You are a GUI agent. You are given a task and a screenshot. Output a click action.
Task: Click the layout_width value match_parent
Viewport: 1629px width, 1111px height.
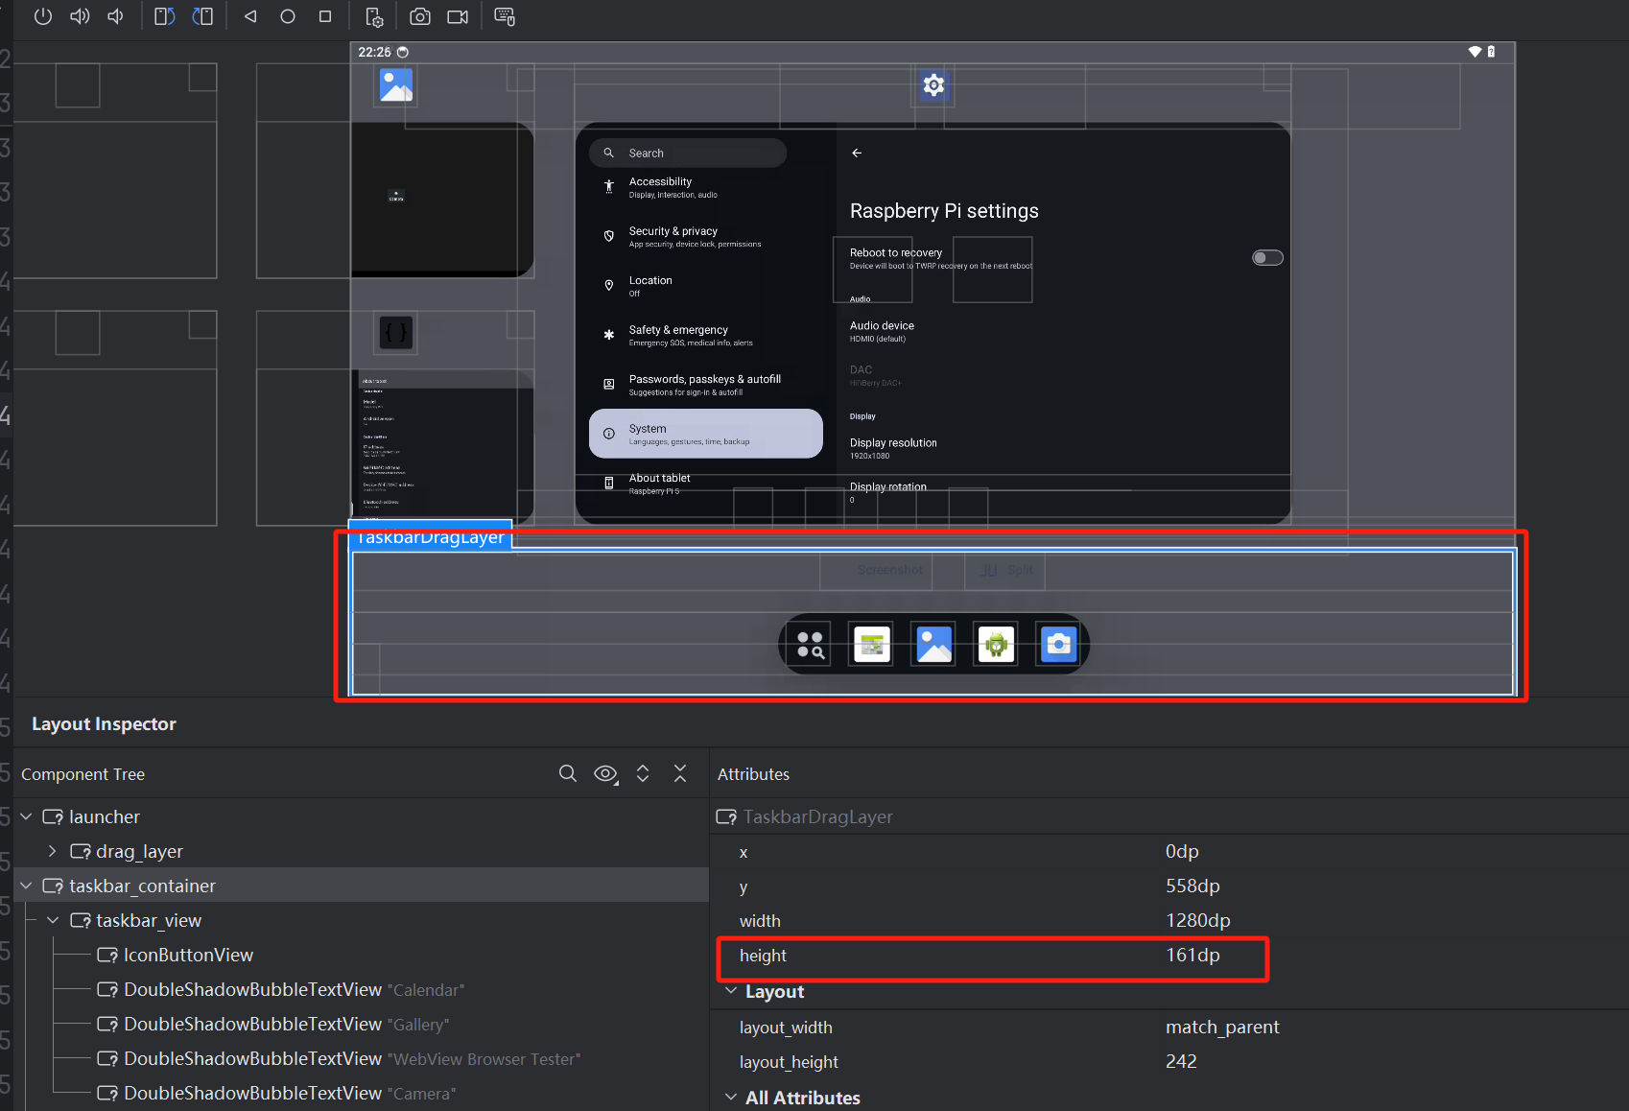click(x=1222, y=1027)
